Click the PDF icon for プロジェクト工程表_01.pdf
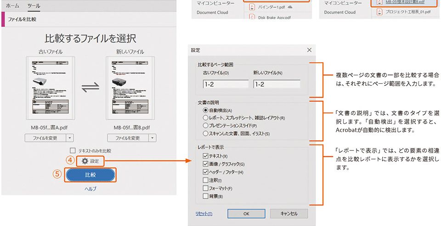 coord(380,12)
